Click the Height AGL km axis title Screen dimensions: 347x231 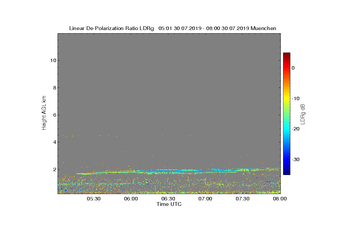(44, 113)
